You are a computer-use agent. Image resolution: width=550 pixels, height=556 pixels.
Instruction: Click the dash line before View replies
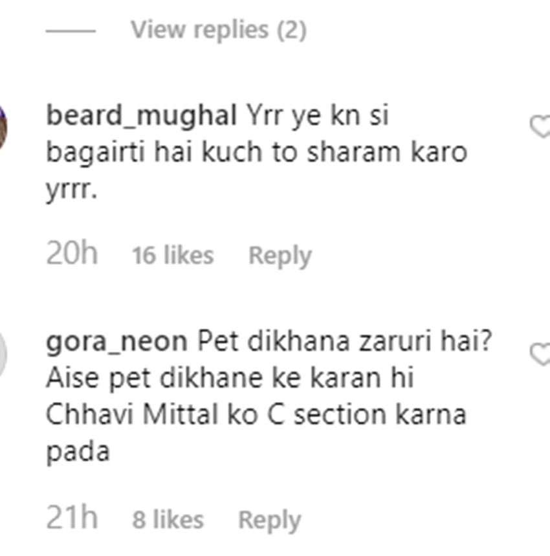[x=71, y=30]
